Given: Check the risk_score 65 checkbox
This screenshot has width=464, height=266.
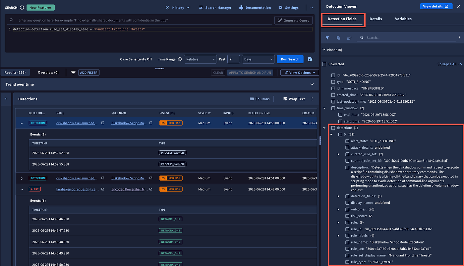Looking at the screenshot, I should pyautogui.click(x=347, y=216).
